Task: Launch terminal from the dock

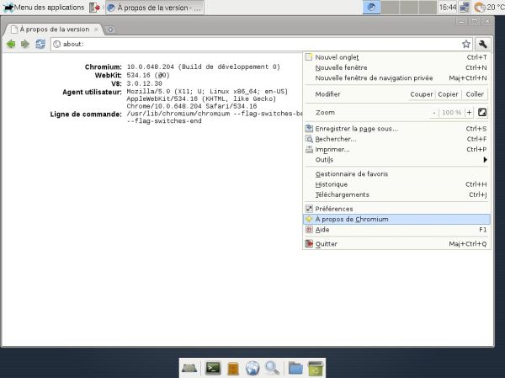Action: click(x=213, y=368)
